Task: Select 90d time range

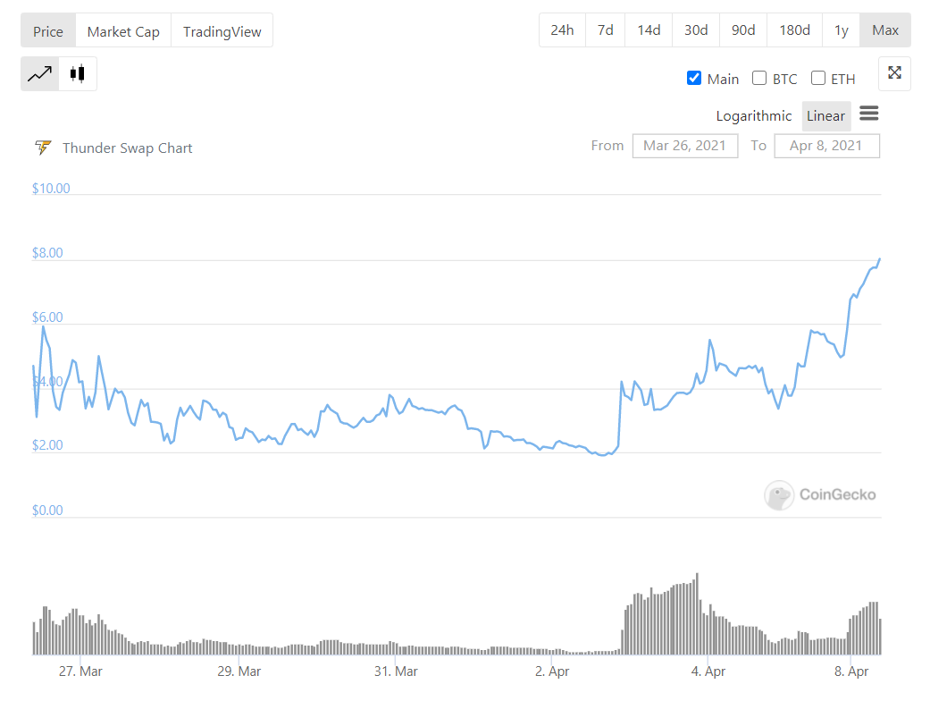Action: [x=743, y=30]
